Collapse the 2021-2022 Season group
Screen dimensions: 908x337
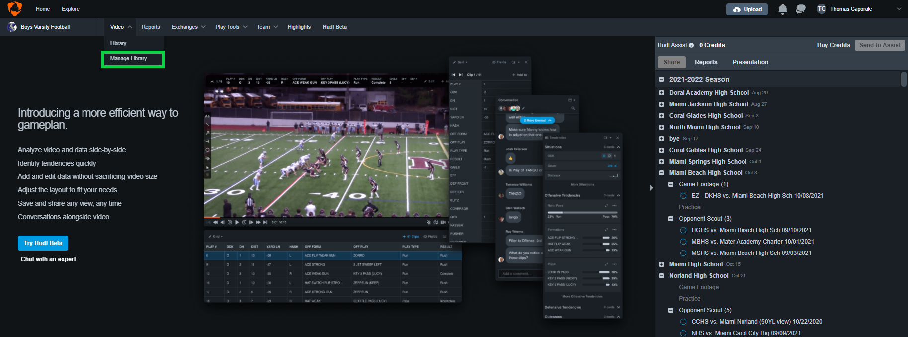pyautogui.click(x=661, y=79)
